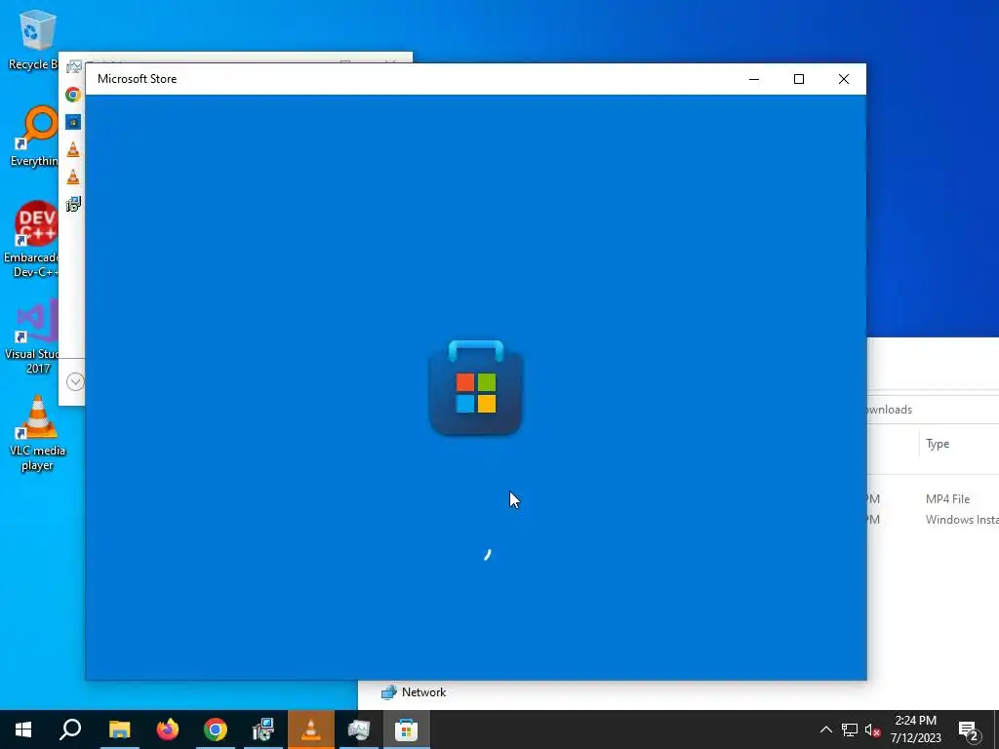Click the Microsoft Store splash logo

476,388
